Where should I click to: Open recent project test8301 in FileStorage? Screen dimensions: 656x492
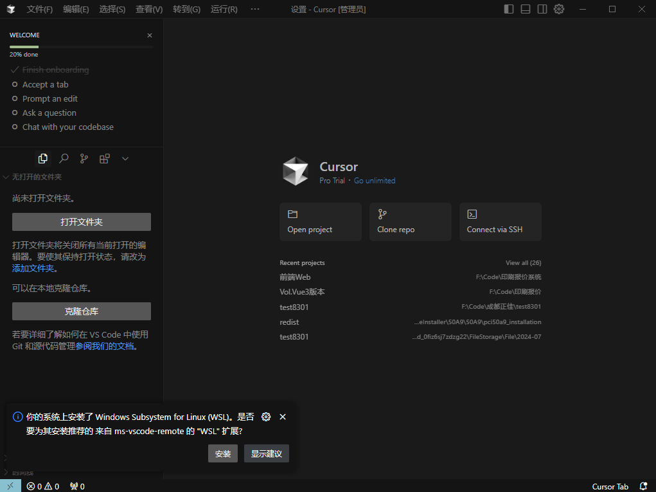point(411,336)
